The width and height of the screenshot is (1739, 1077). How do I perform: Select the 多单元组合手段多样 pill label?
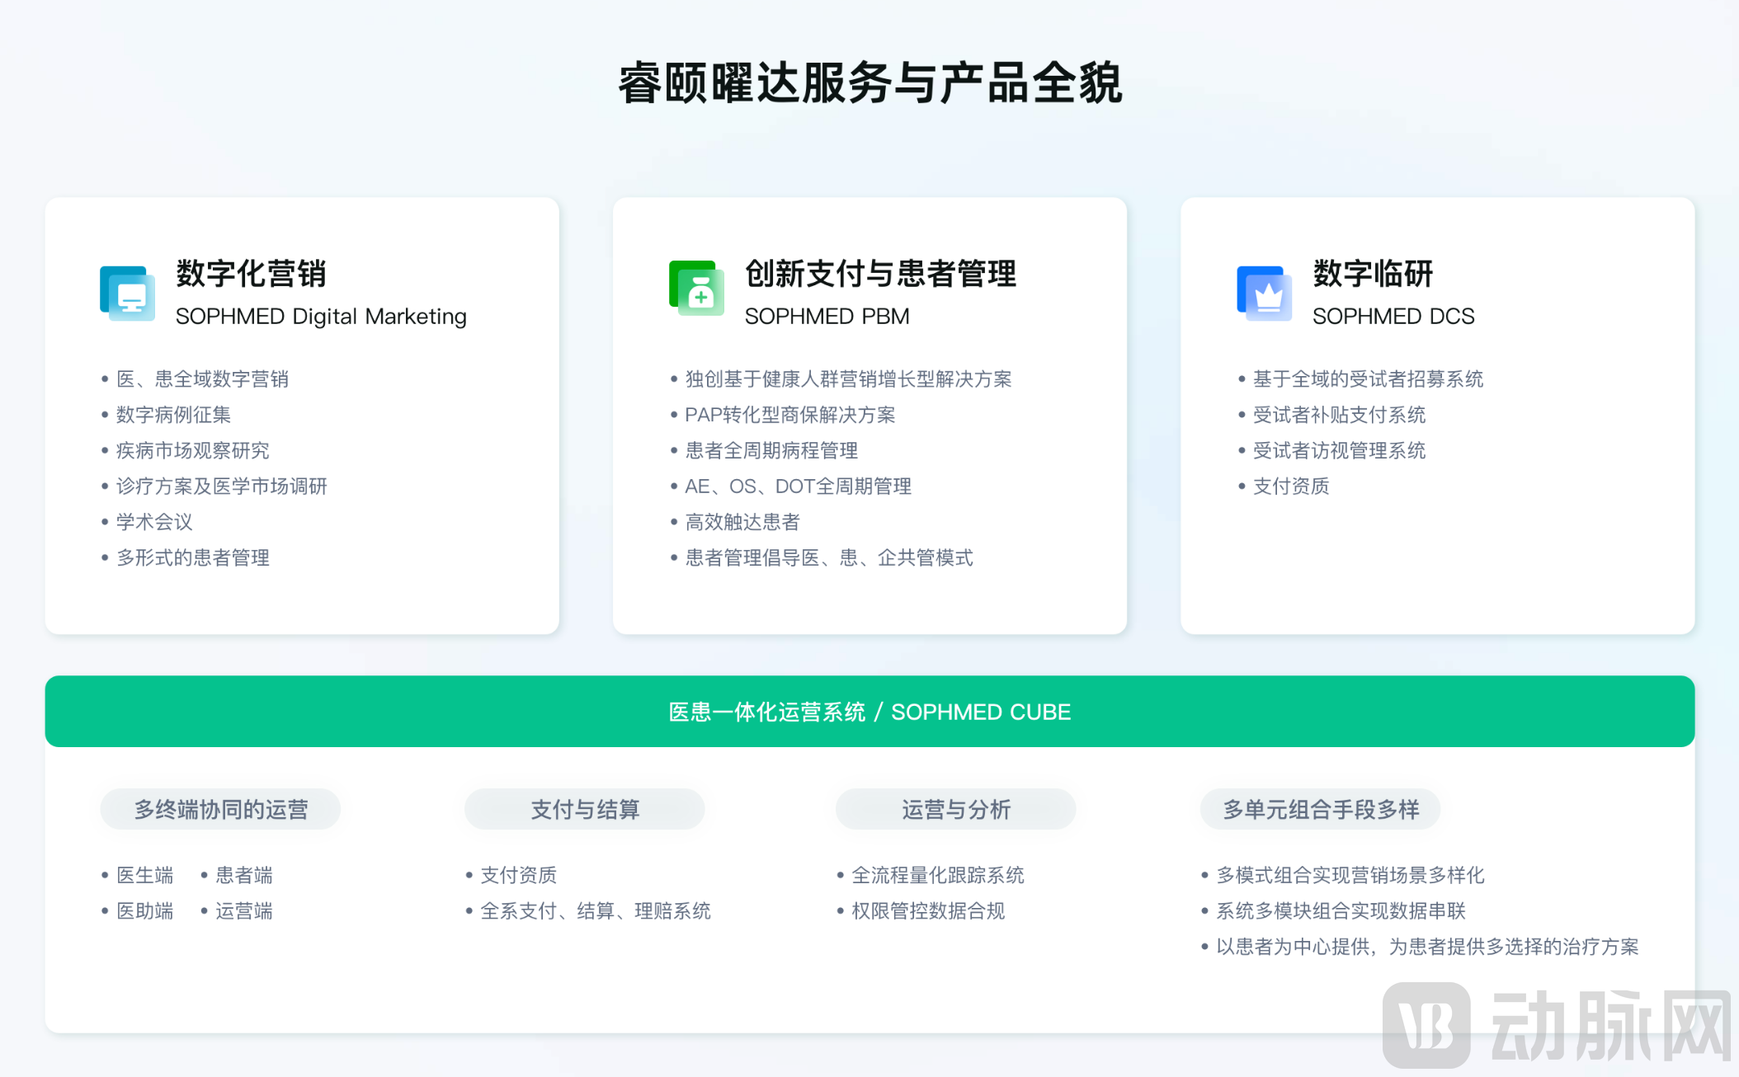point(1321,810)
